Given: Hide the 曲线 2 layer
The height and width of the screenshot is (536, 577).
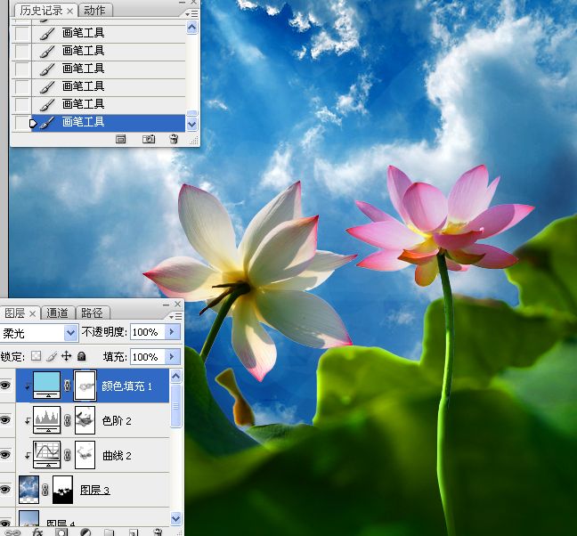Looking at the screenshot, I should tap(5, 455).
